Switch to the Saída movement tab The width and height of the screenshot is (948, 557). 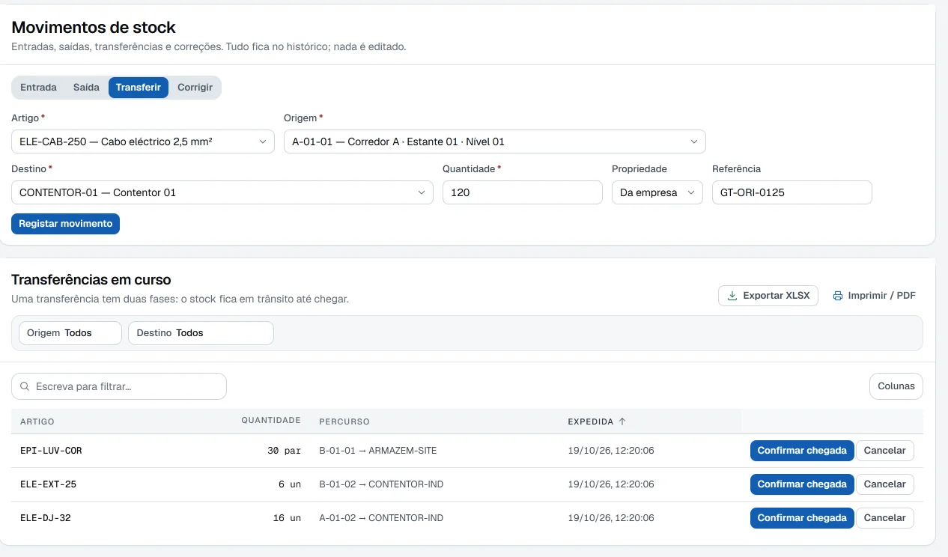pyautogui.click(x=86, y=88)
